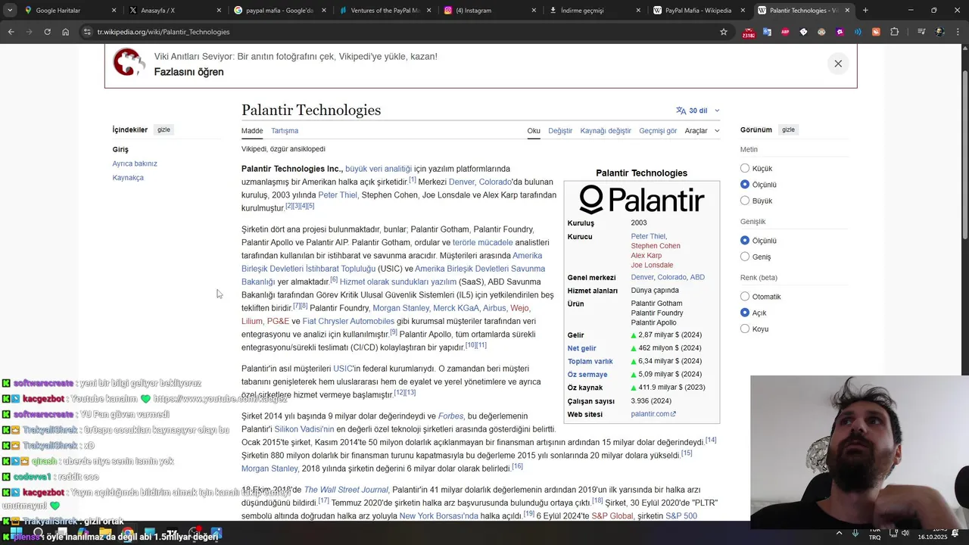Expand the 30 dil language dropdown
Screen dimensions: 969x545
pos(698,111)
